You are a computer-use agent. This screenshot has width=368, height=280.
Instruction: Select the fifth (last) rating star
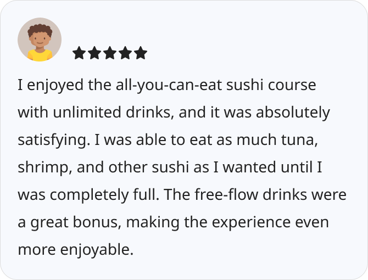[x=141, y=53]
